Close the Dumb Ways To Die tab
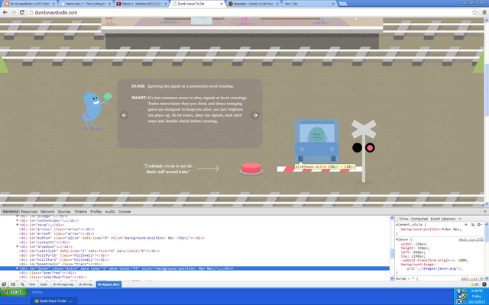The width and height of the screenshot is (489, 305). [x=222, y=4]
